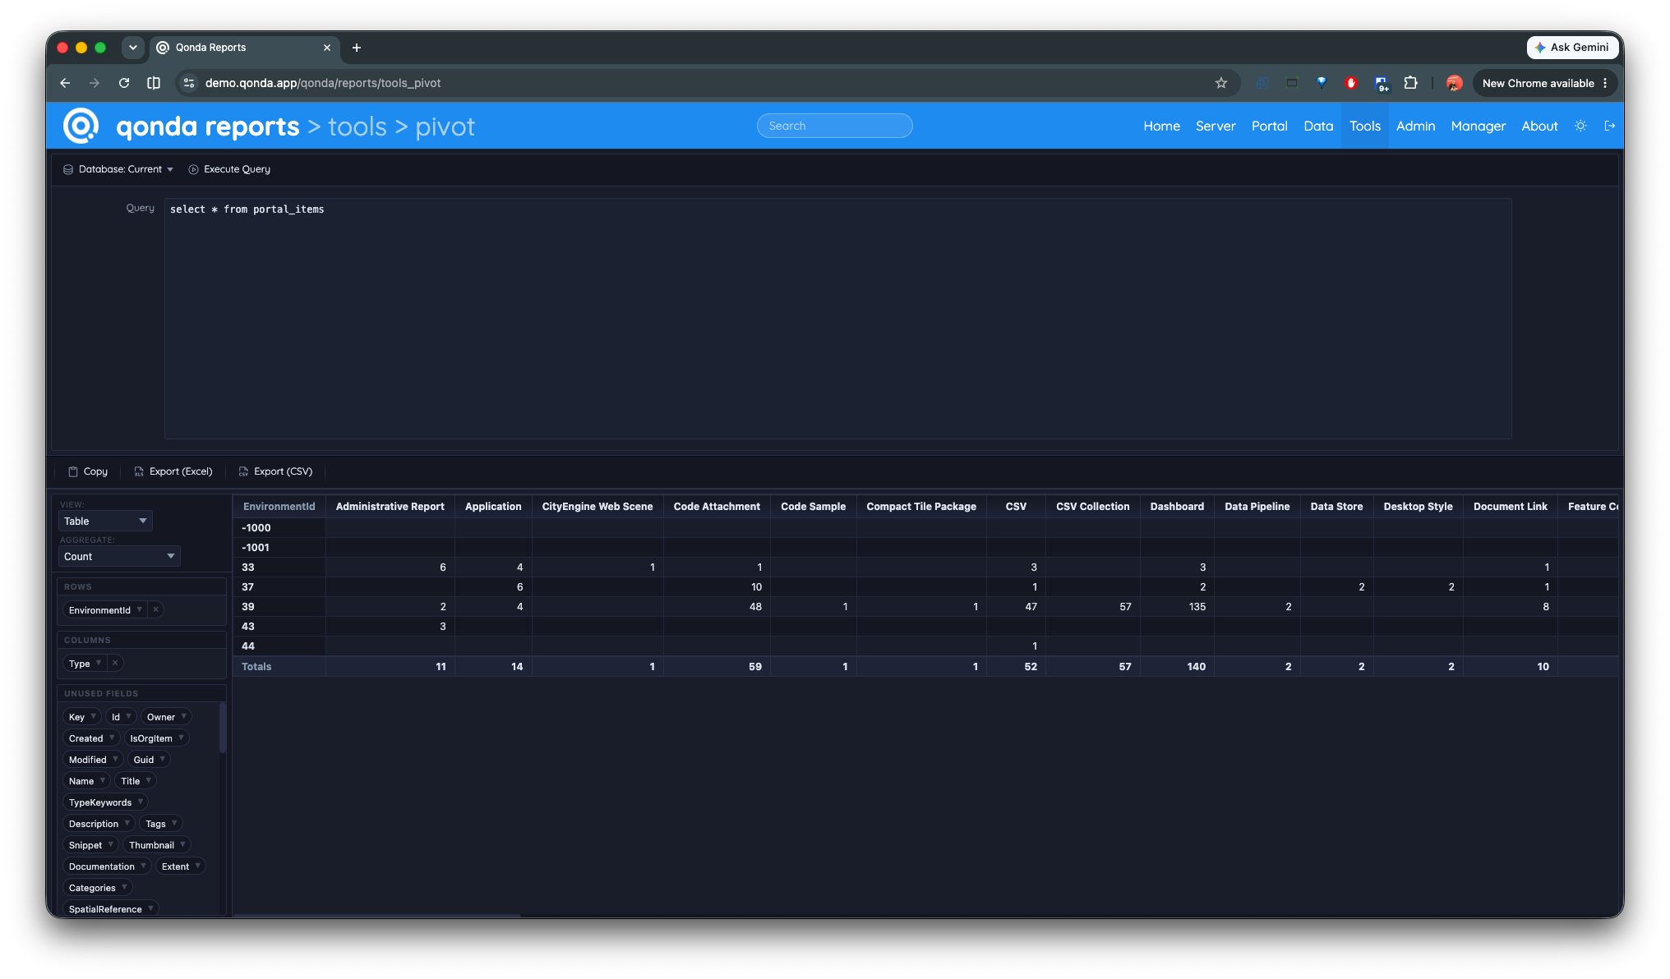
Task: Click the horizontal scrollbar under the pivot table
Action: click(x=376, y=914)
